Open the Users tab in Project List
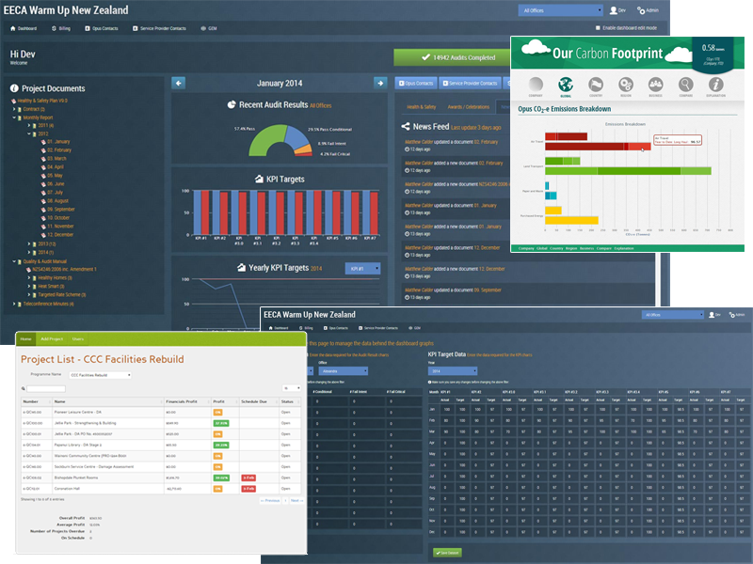The width and height of the screenshot is (753, 564). pos(78,339)
